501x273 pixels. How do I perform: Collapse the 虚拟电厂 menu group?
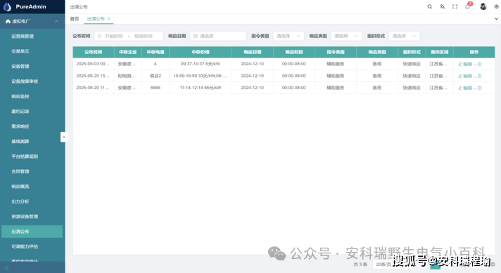click(x=56, y=21)
